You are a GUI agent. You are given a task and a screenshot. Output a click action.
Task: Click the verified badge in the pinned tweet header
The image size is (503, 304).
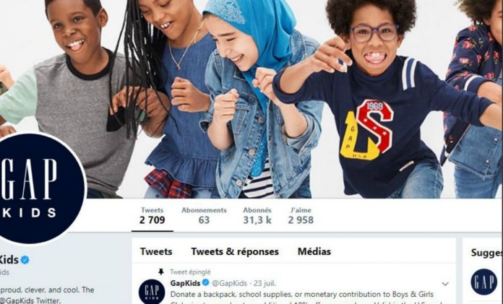pos(206,283)
